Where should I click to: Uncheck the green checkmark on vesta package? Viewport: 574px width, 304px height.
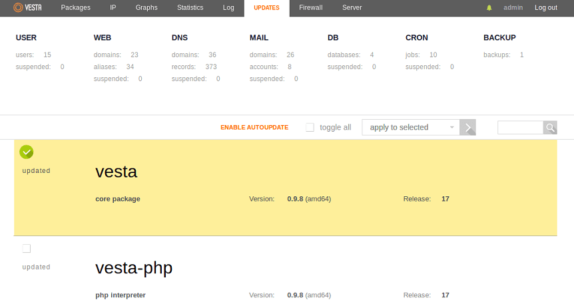pos(26,152)
